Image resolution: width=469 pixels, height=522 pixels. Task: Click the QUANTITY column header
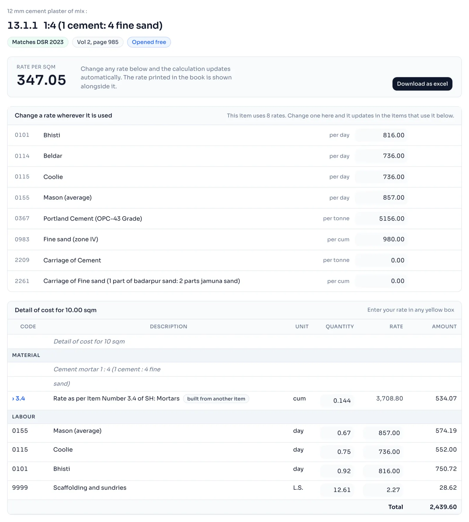[x=340, y=326]
